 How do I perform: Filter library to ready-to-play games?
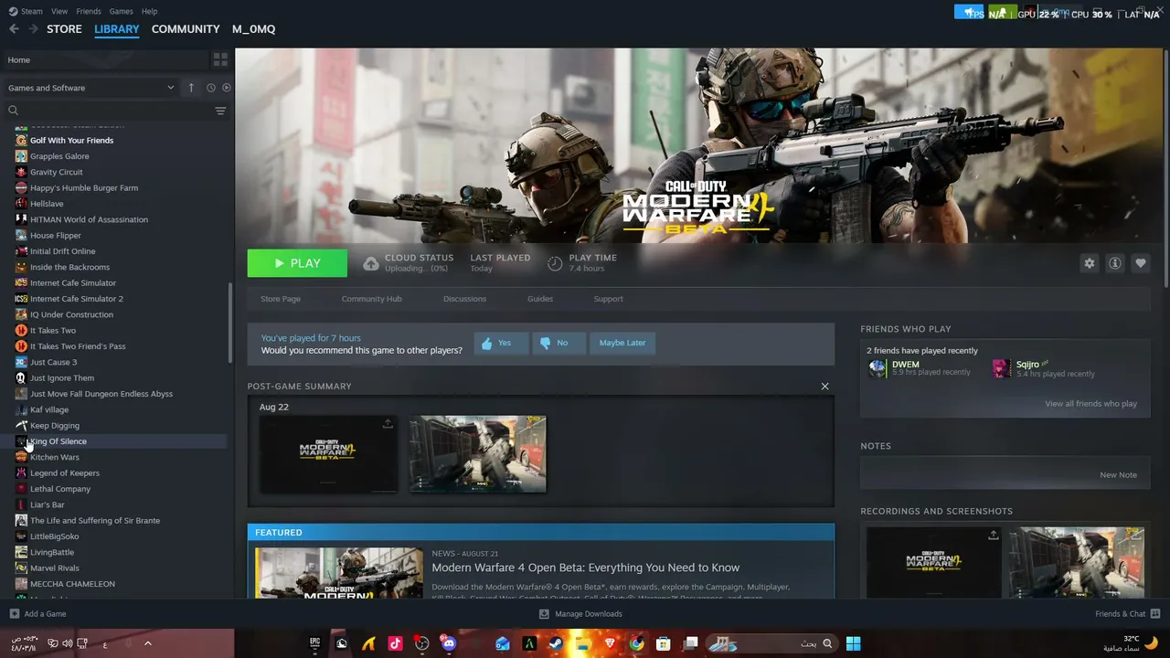[x=227, y=88]
